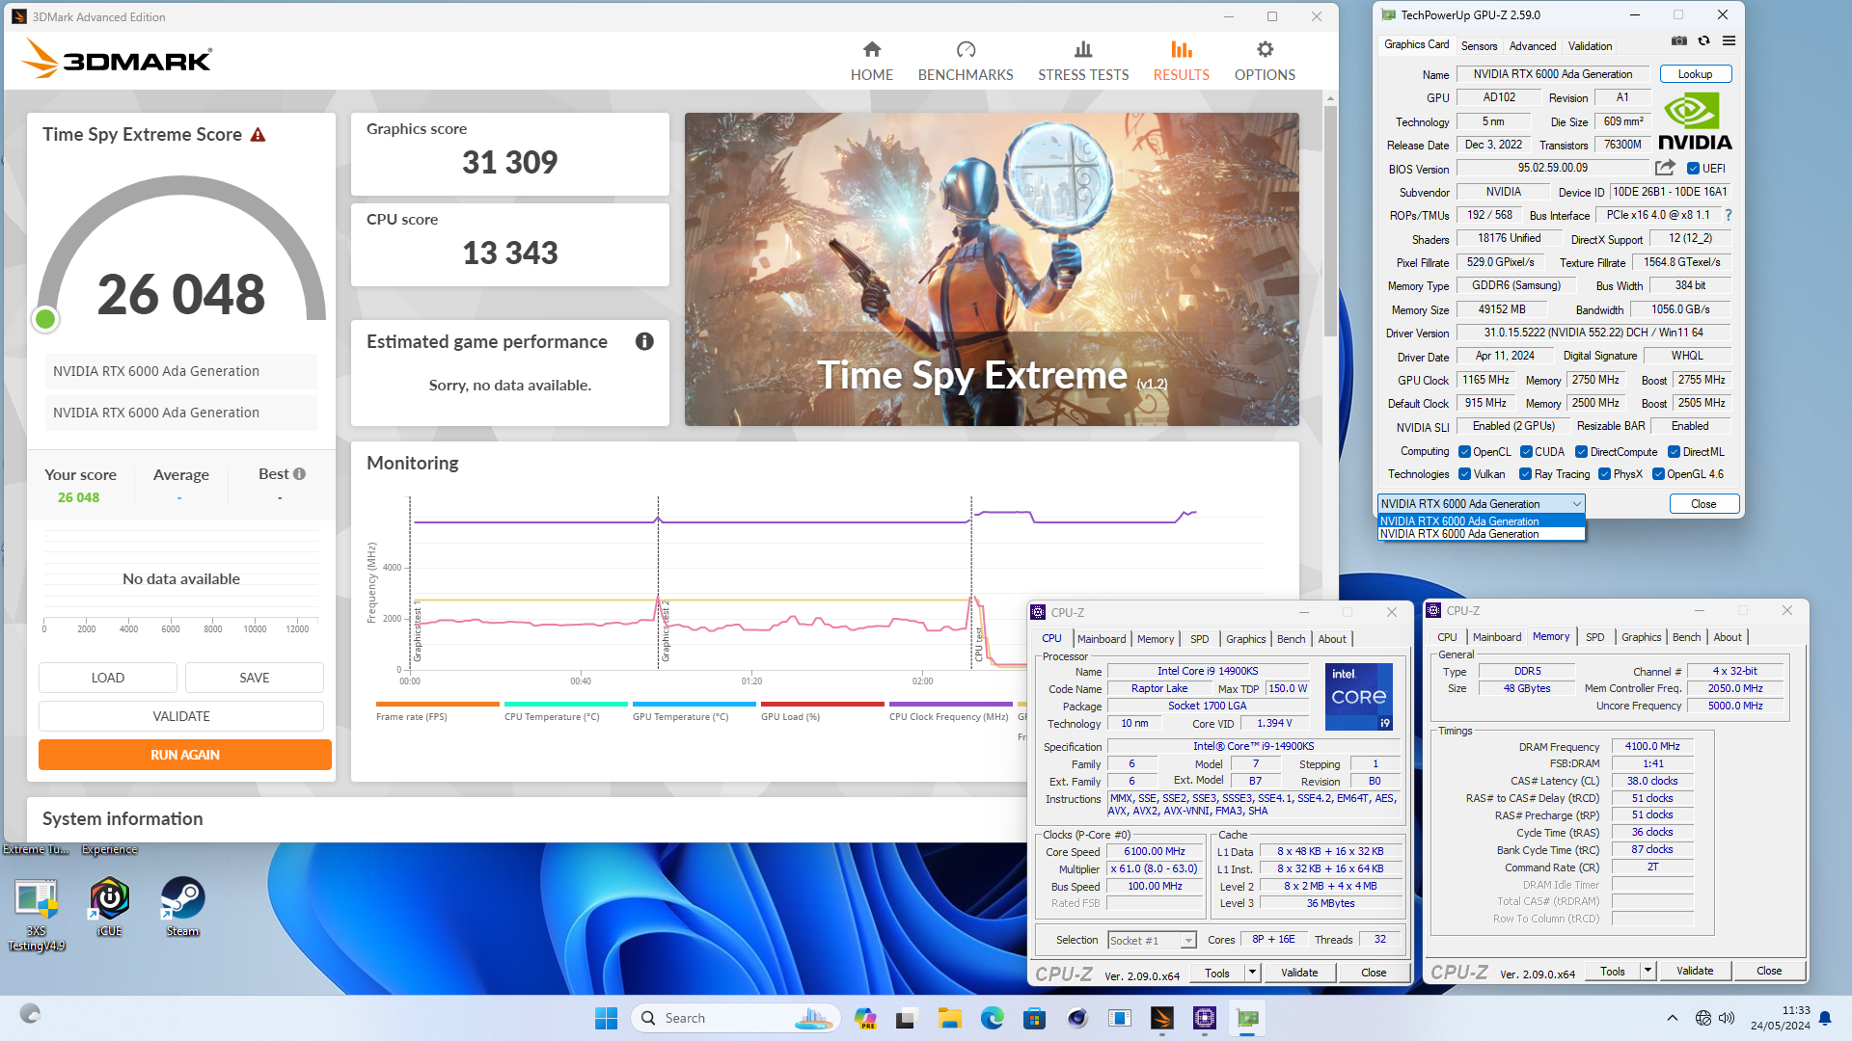Open Mainboard tab in left CPU-Z window

(x=1102, y=639)
